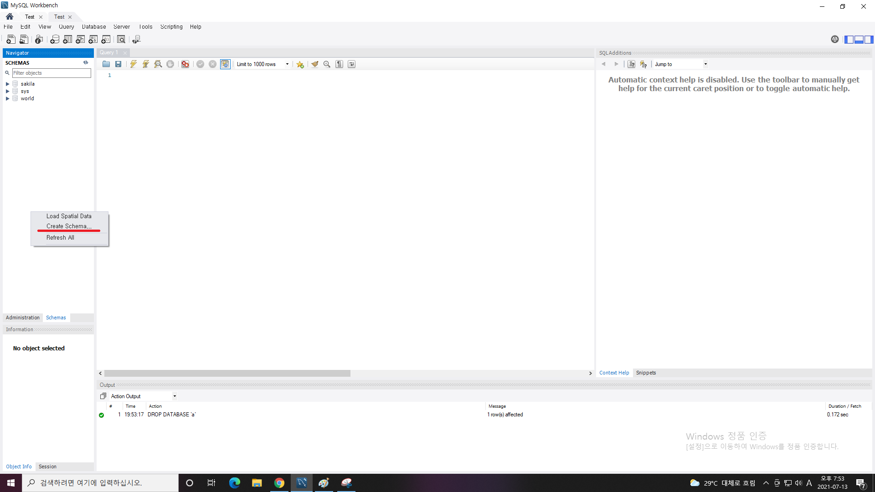This screenshot has width=875, height=492.
Task: Open the Limit to 1000 rows dropdown
Action: pyautogui.click(x=287, y=64)
